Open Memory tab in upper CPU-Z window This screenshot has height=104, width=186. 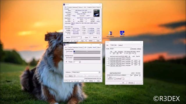(81, 7)
